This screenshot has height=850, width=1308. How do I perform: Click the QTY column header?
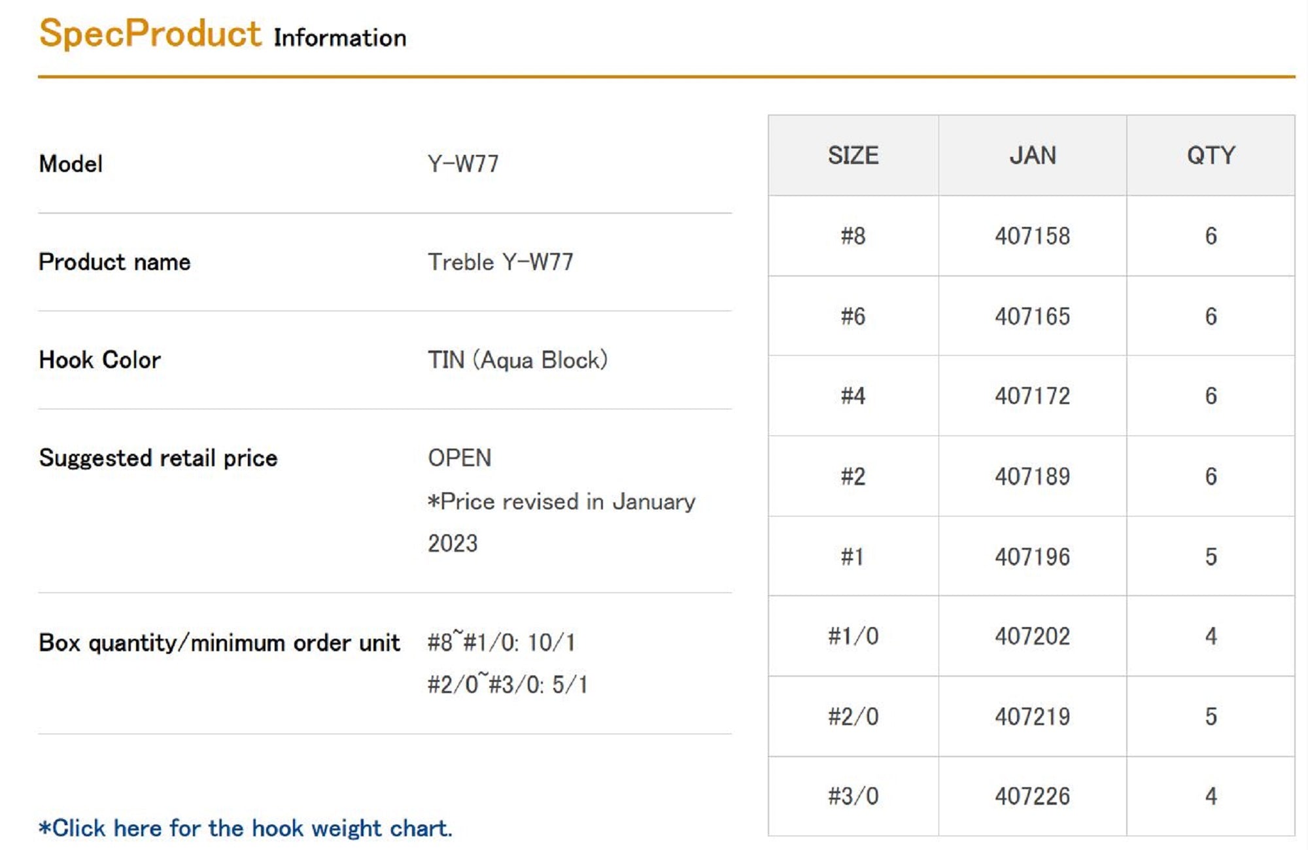tap(1211, 156)
